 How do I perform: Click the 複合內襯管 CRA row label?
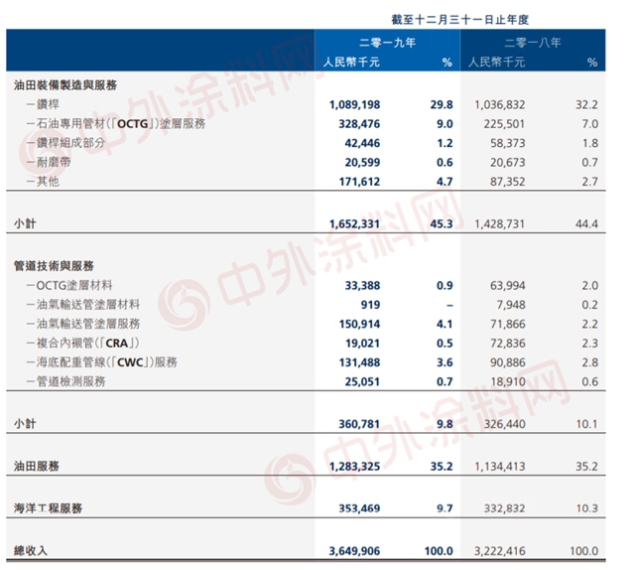pyautogui.click(x=83, y=343)
